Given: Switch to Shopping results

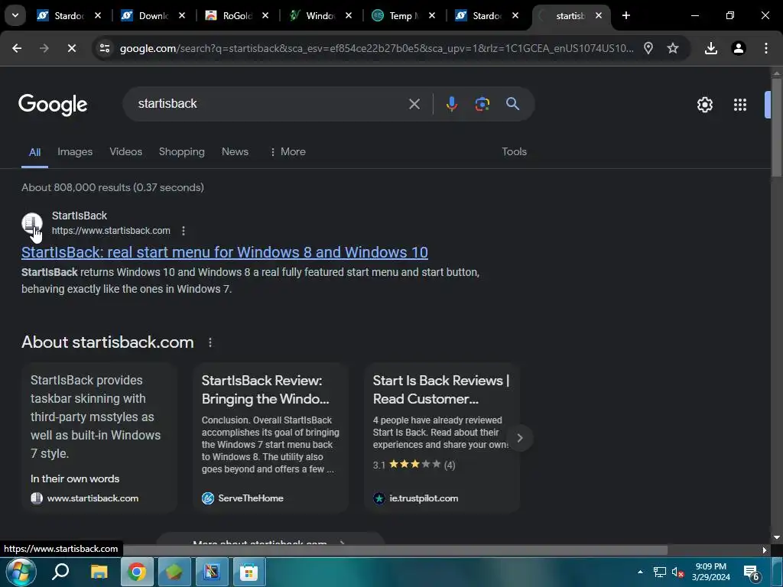Looking at the screenshot, I should click(182, 152).
